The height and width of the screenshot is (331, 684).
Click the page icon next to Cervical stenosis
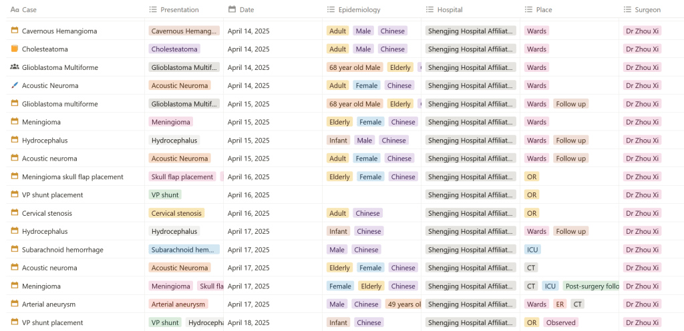[15, 213]
